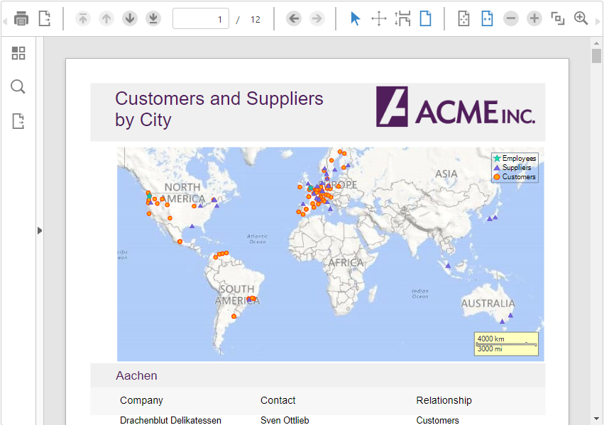Expand the collapsed side panel arrow
Screen dimensions: 604x425
pyautogui.click(x=40, y=230)
